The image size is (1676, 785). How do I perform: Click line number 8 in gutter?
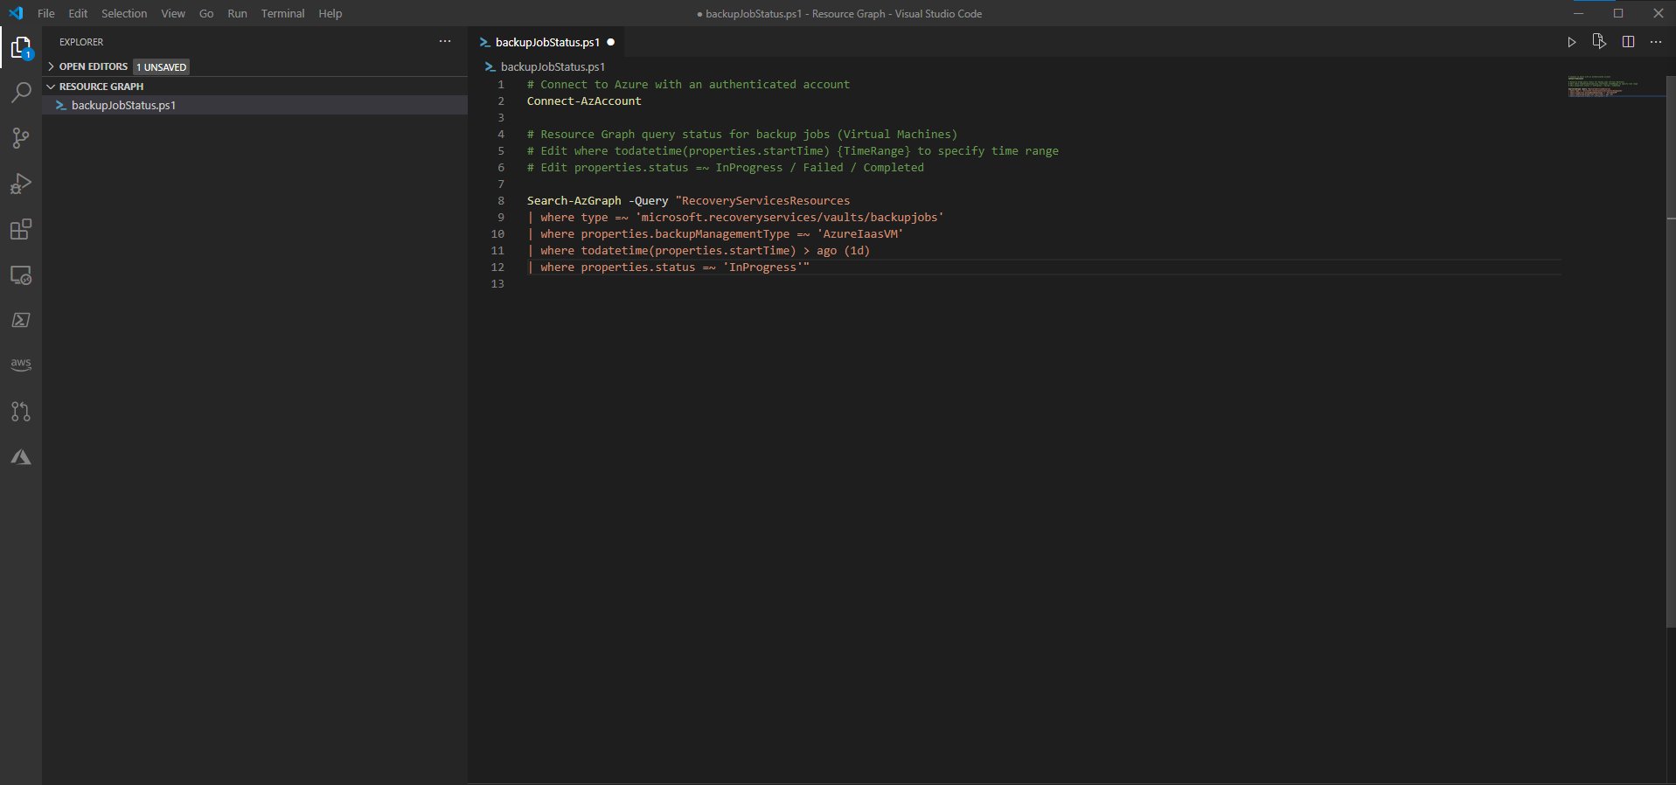(501, 201)
